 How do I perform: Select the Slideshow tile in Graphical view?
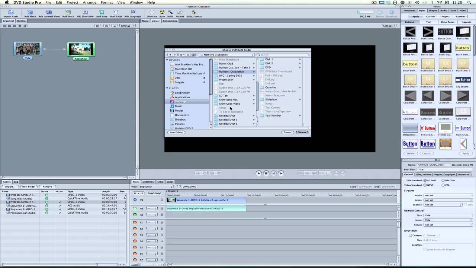click(81, 50)
